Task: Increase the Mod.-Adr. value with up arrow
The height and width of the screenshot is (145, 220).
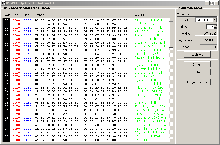Action: [215, 25]
